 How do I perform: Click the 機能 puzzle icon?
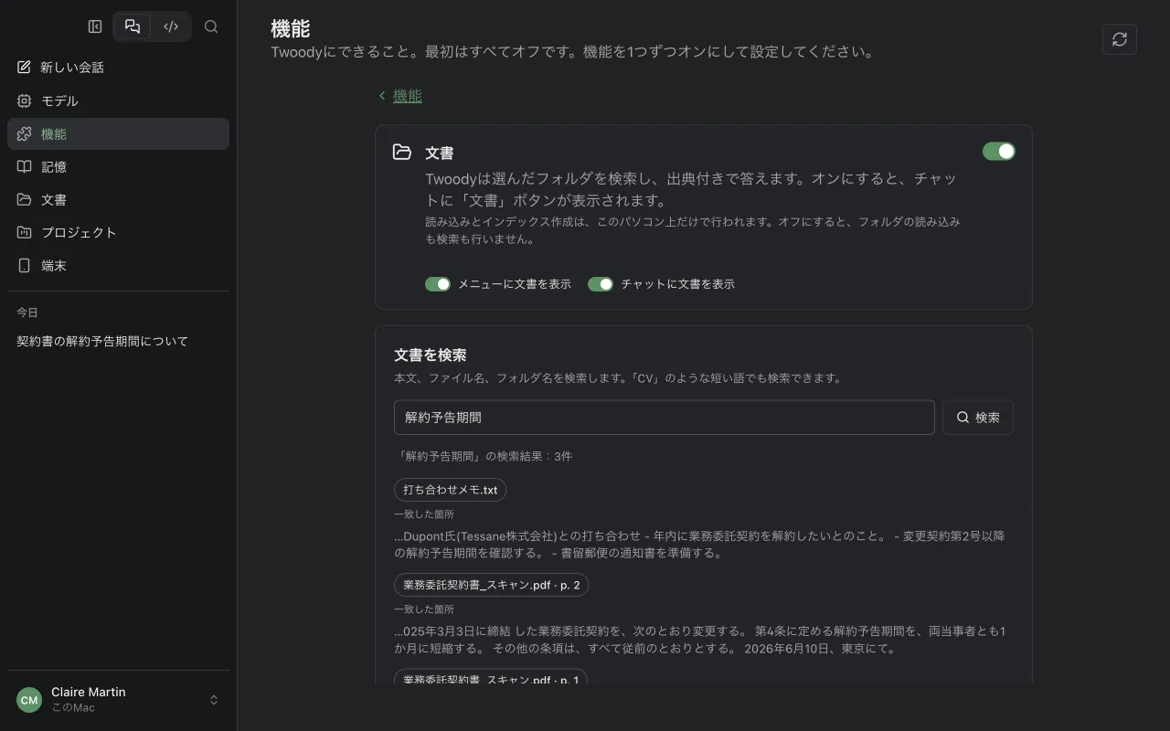tap(25, 133)
